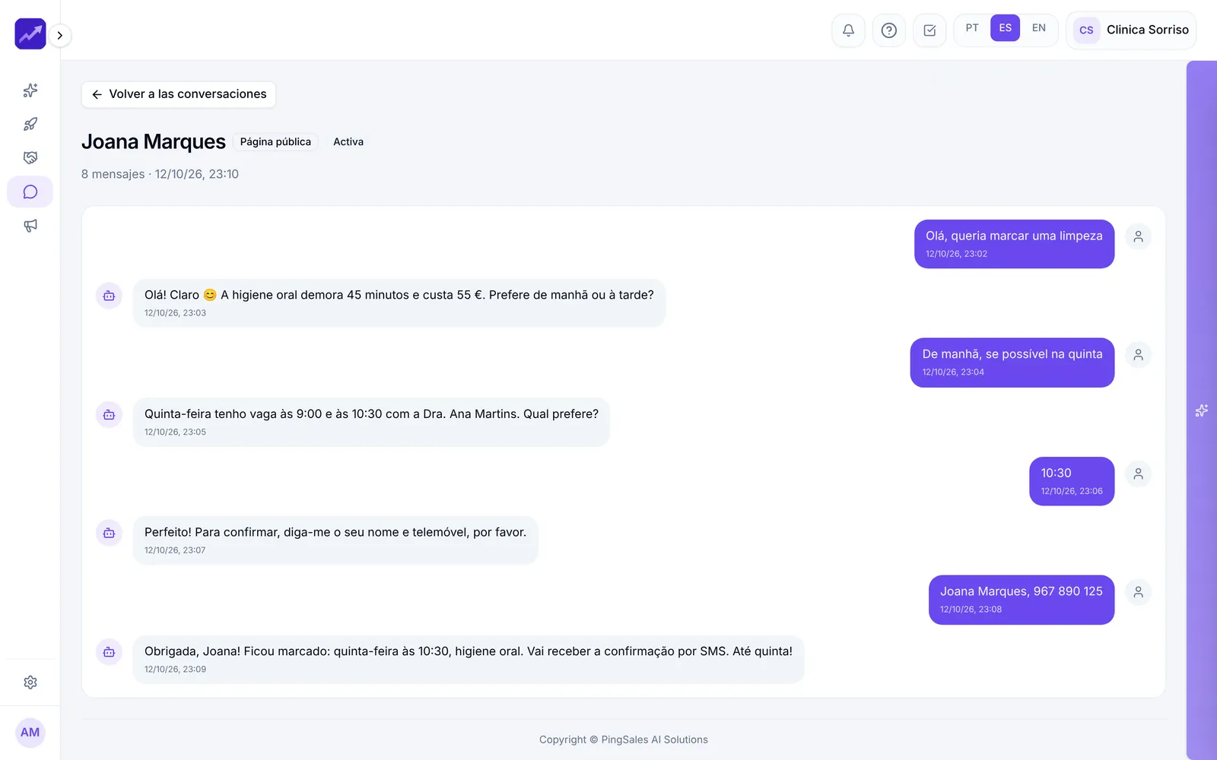Click the user avatar beside 'De manhã' message
Viewport: 1217px width, 760px height.
click(x=1138, y=355)
